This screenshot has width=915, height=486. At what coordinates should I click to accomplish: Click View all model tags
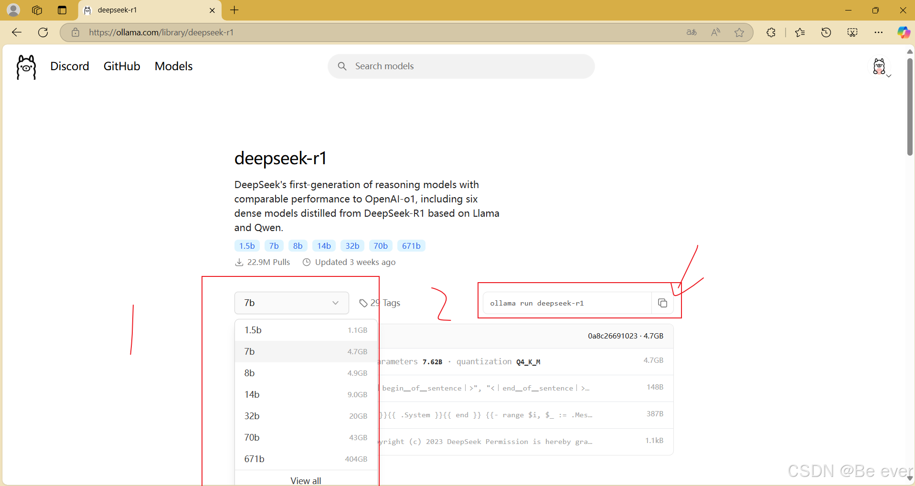(x=306, y=480)
